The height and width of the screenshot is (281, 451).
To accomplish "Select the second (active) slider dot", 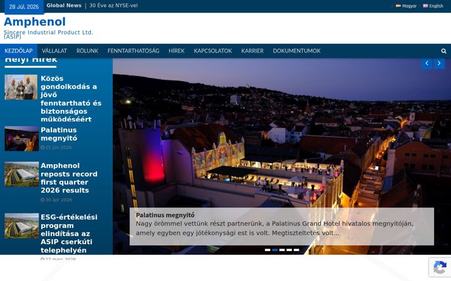I will pos(275,250).
